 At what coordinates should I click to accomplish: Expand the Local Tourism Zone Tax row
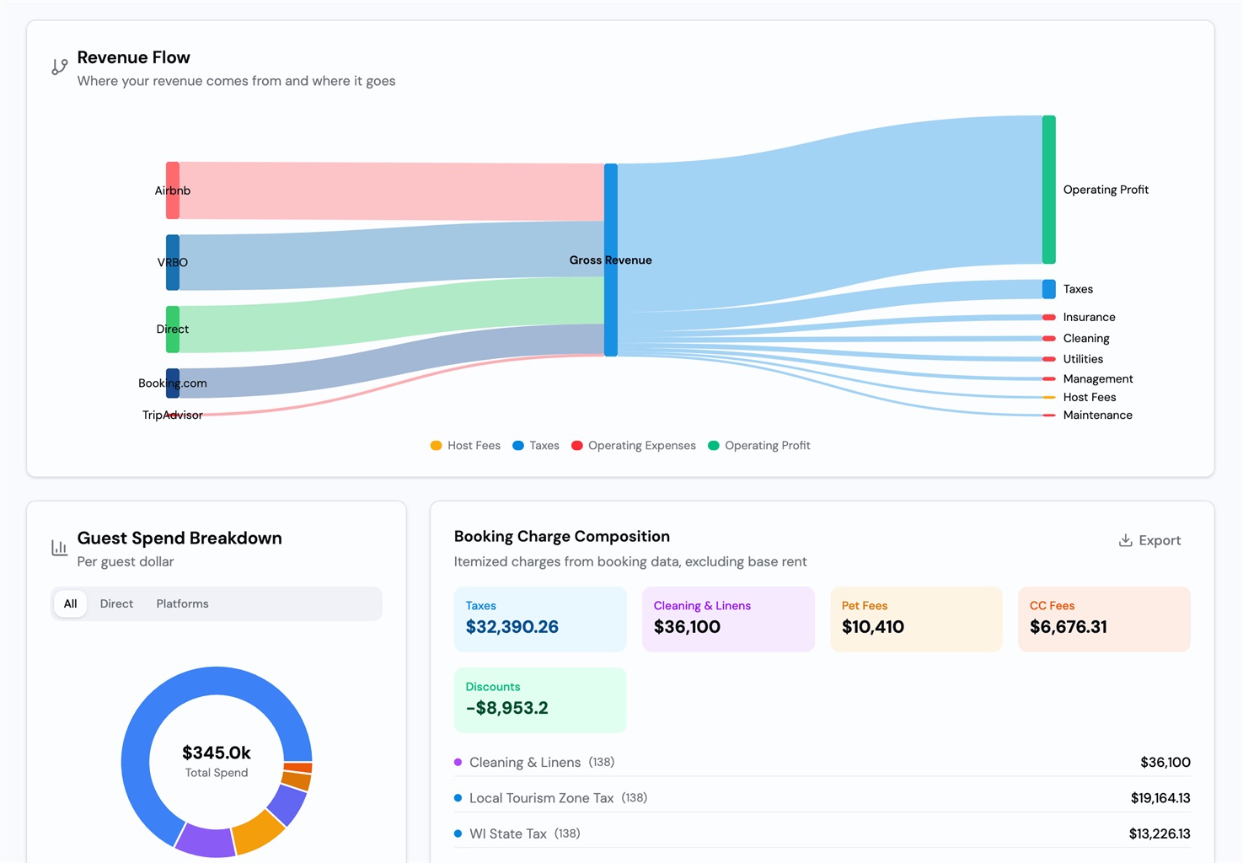[x=822, y=798]
